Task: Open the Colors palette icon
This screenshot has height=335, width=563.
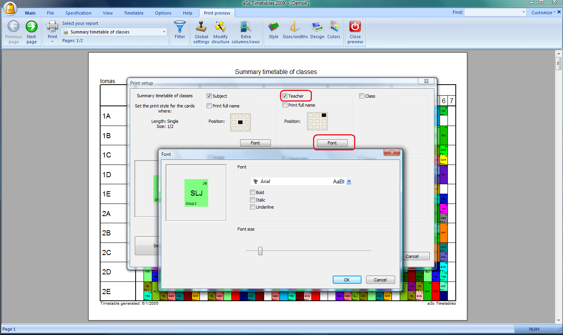Action: [334, 27]
